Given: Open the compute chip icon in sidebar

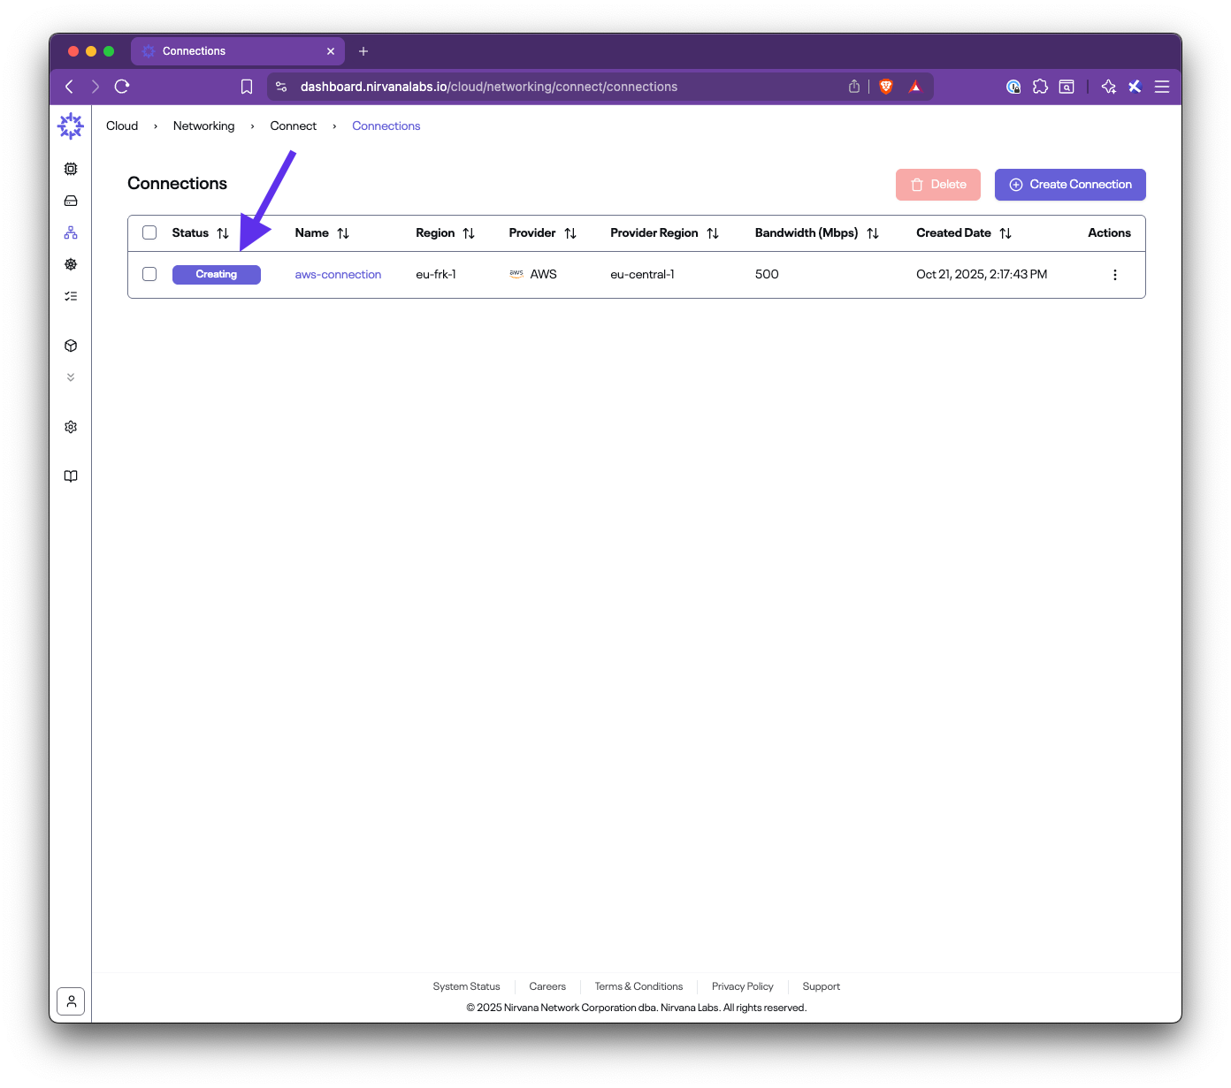Looking at the screenshot, I should pos(71,168).
